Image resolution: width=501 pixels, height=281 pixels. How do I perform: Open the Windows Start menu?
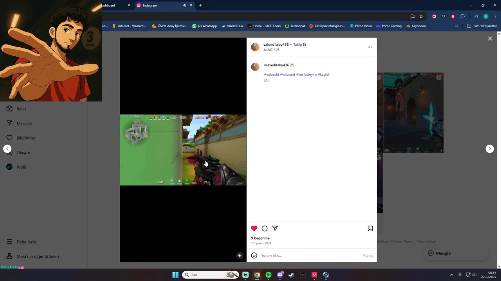click(175, 275)
